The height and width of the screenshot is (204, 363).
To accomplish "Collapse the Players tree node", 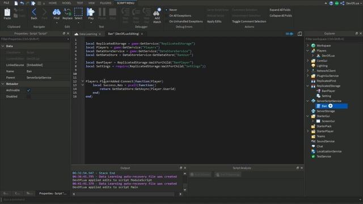I will (307, 50).
